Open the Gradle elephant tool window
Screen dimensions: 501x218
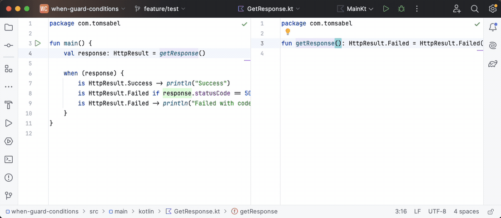click(493, 64)
